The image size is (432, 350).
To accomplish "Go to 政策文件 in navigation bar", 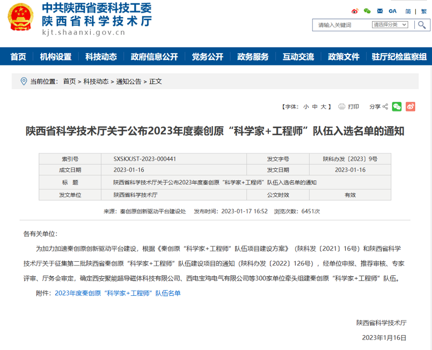I will 344,57.
